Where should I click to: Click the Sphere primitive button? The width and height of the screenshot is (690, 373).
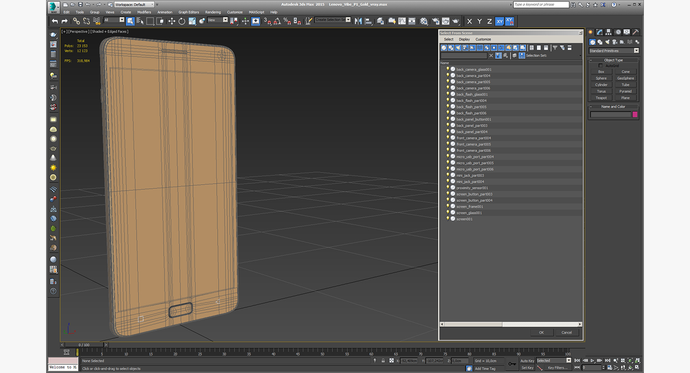(601, 78)
